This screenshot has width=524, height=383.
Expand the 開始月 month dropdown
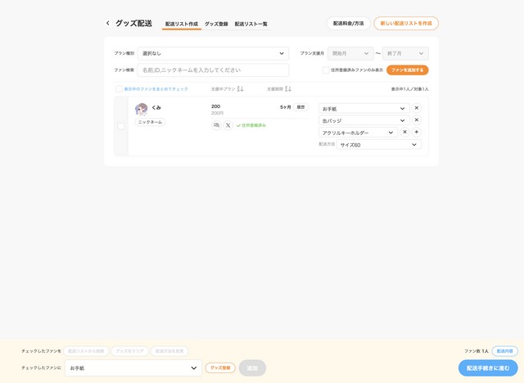tap(350, 53)
